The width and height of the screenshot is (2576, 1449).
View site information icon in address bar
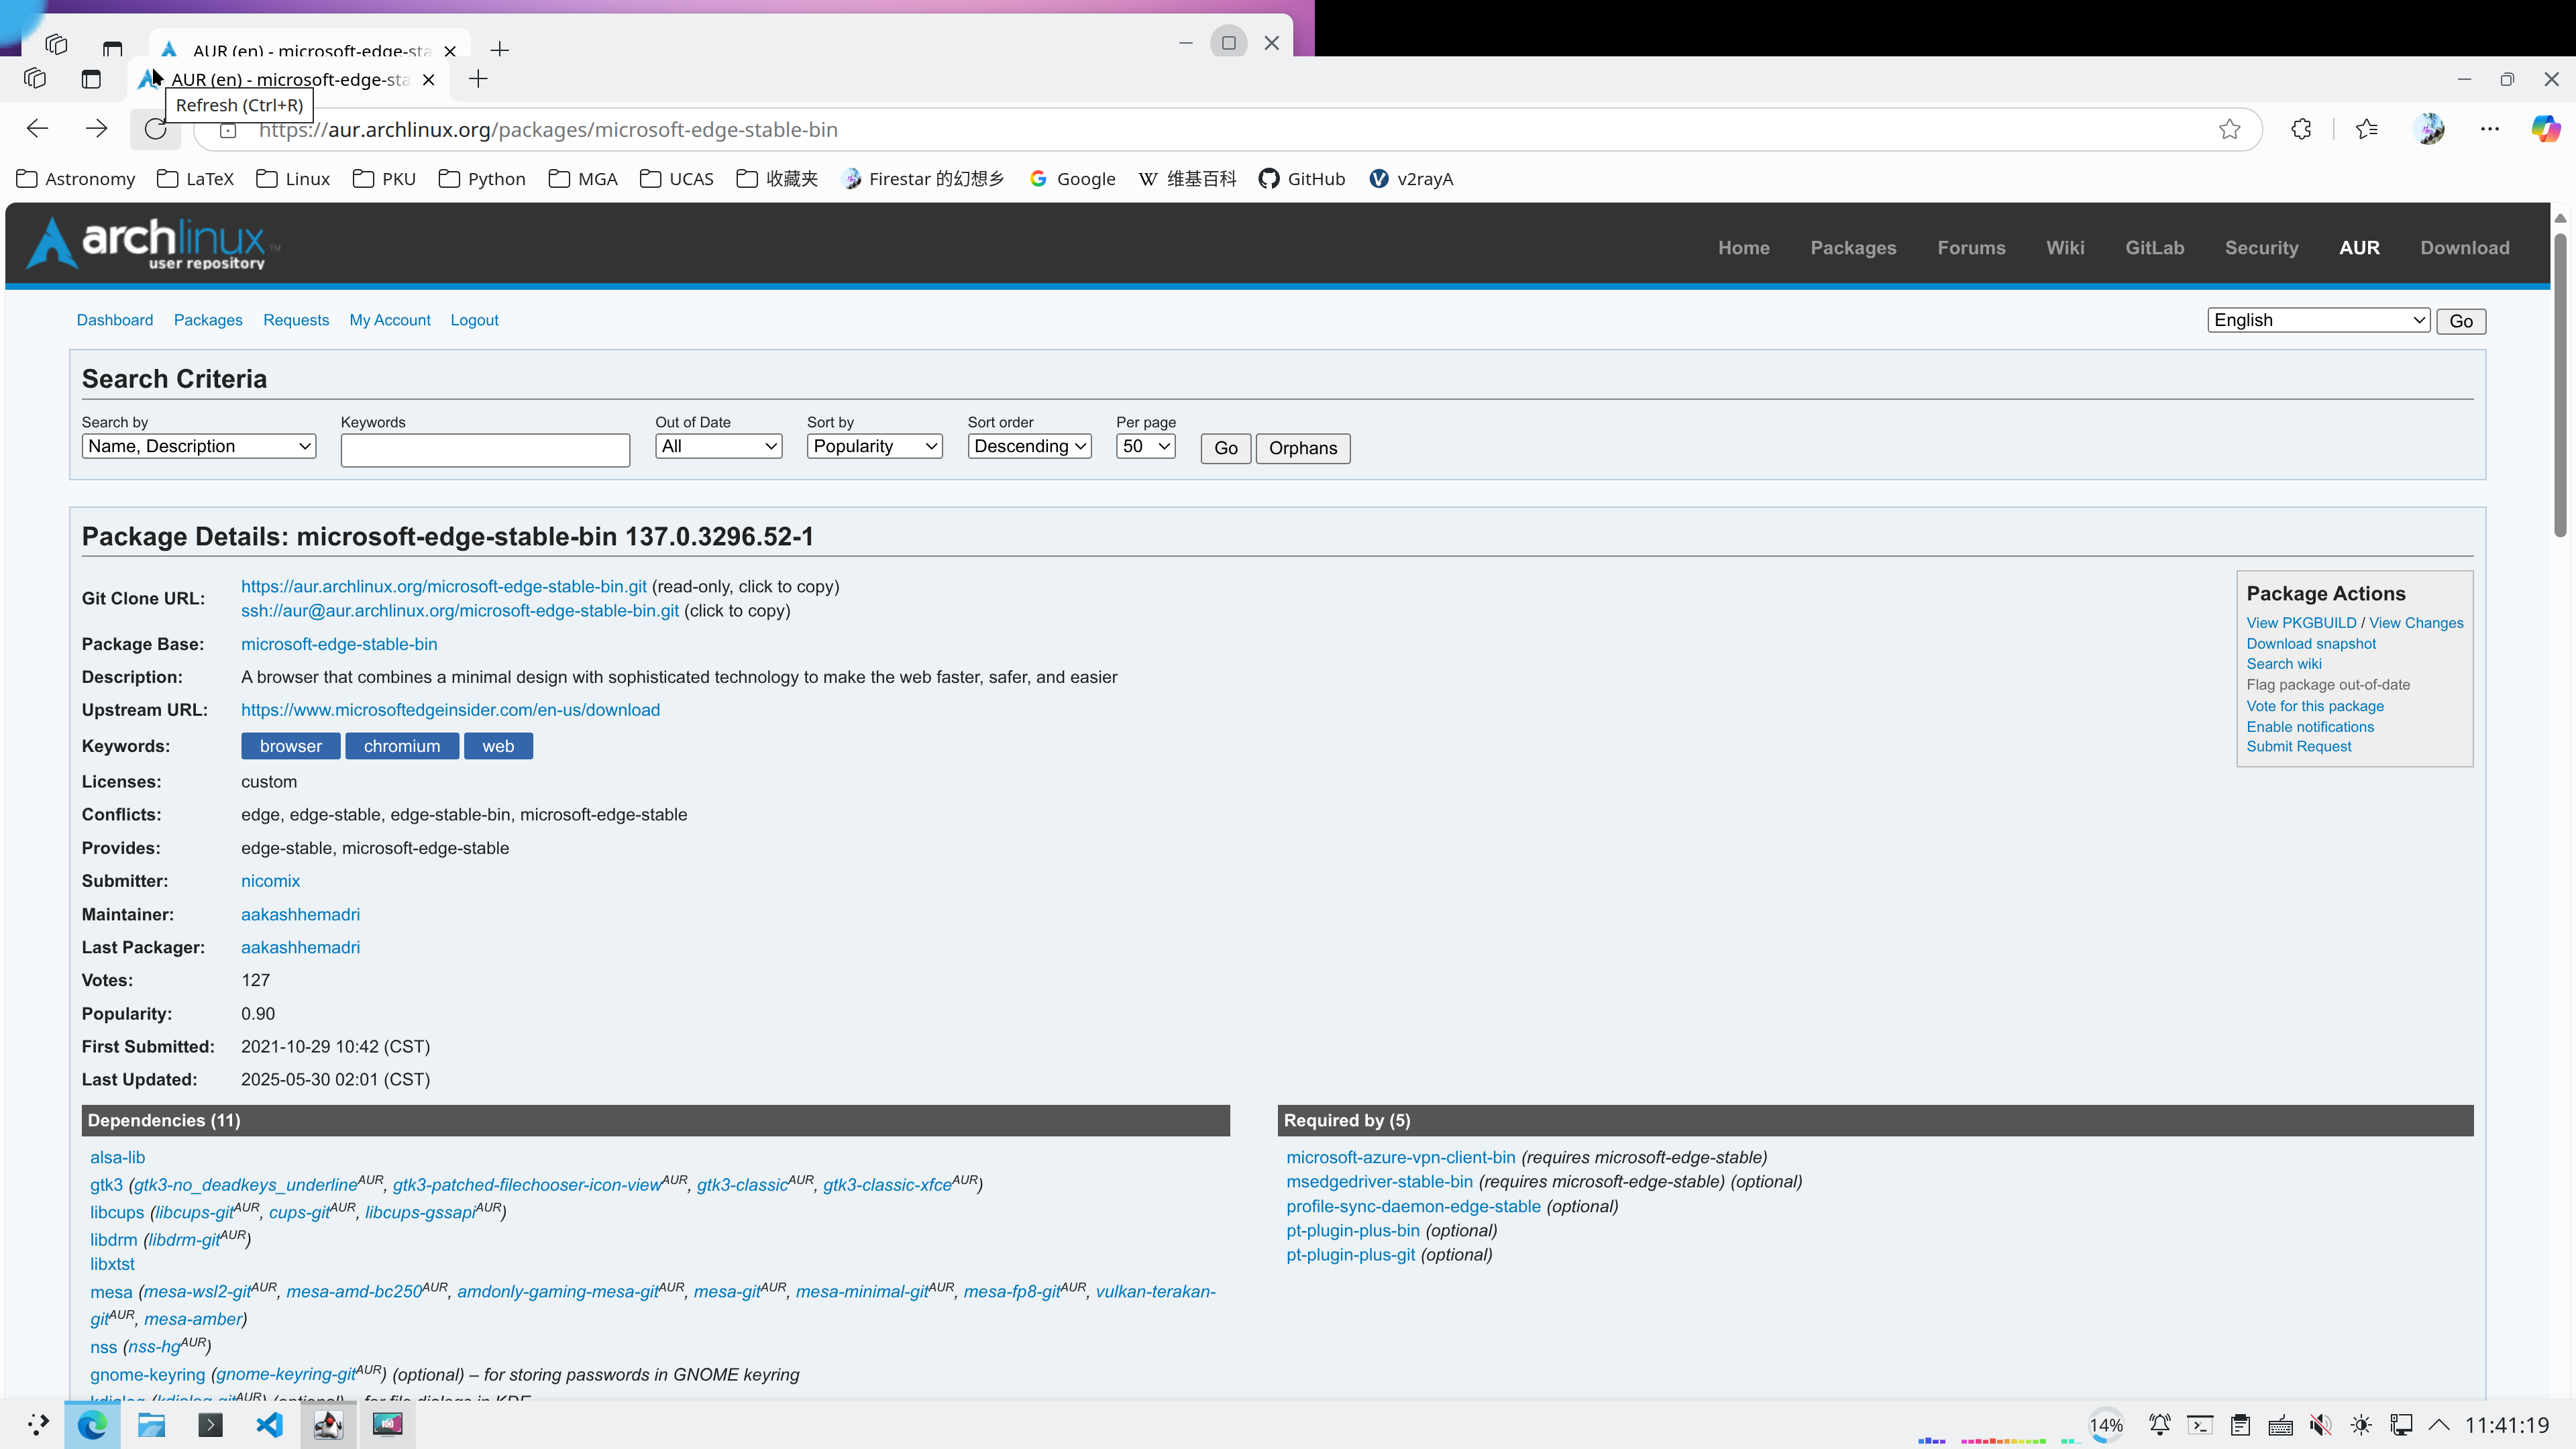point(228,130)
